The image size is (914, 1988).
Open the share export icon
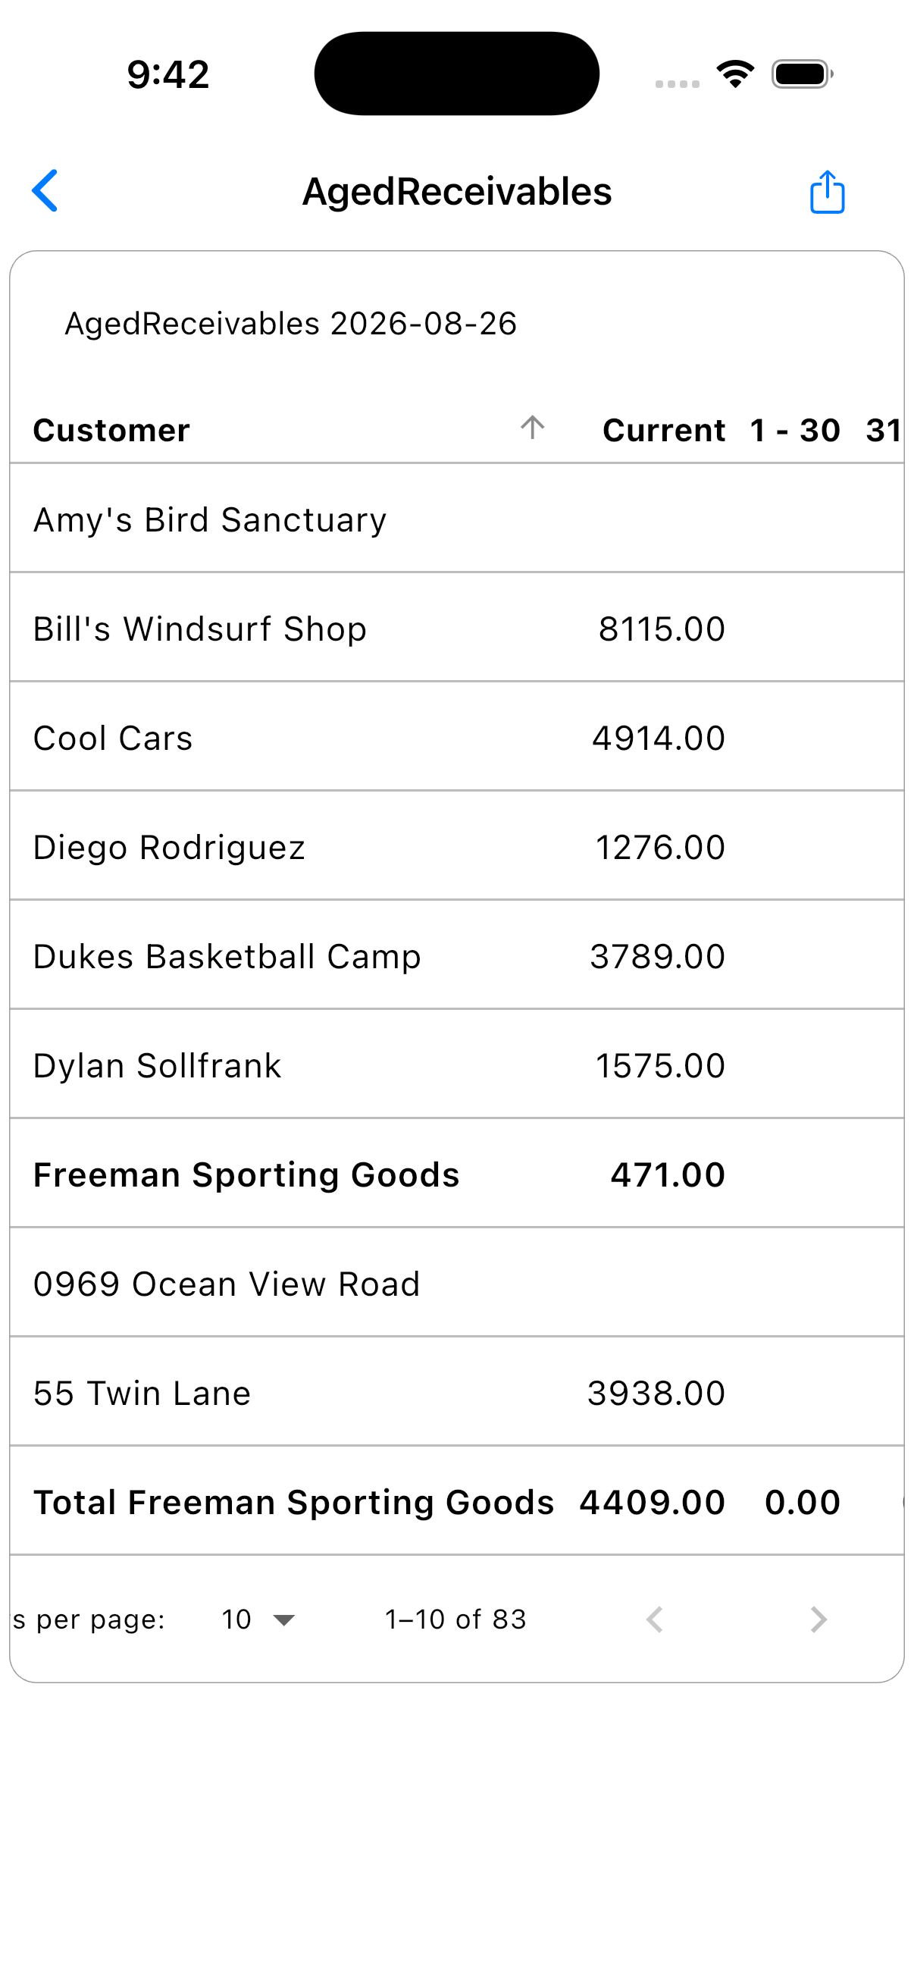(x=828, y=191)
